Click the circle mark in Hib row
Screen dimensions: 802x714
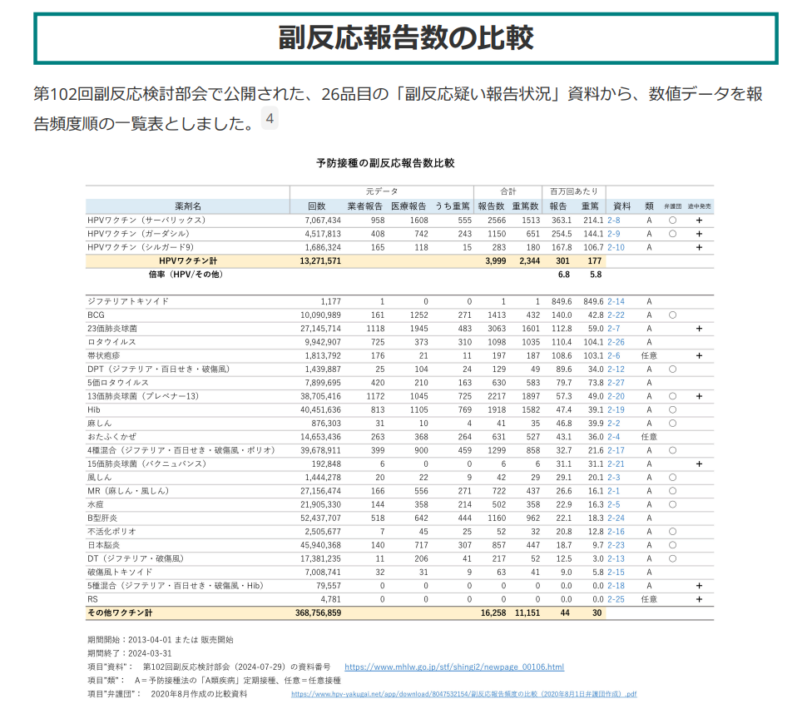tap(672, 409)
